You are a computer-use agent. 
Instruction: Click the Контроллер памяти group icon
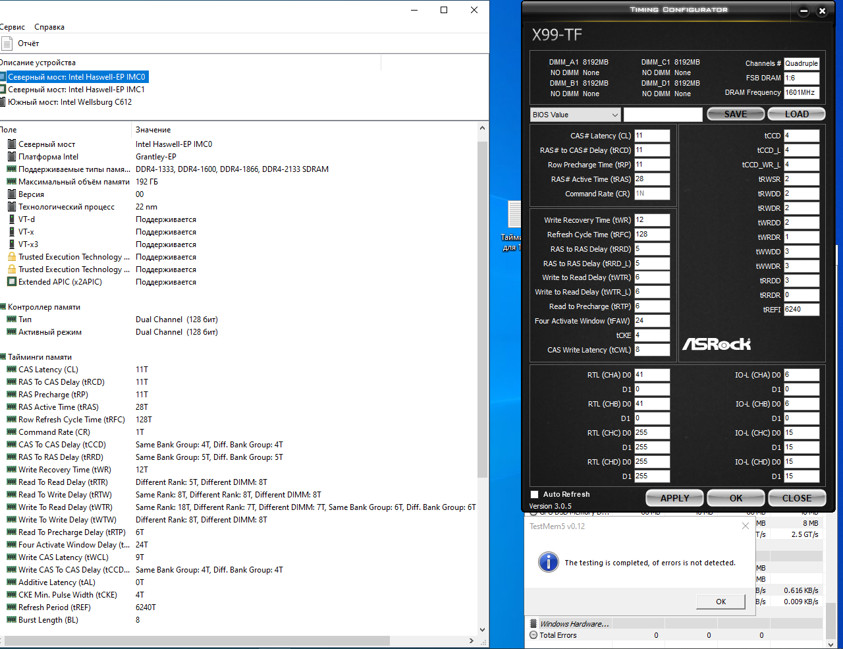click(3, 307)
